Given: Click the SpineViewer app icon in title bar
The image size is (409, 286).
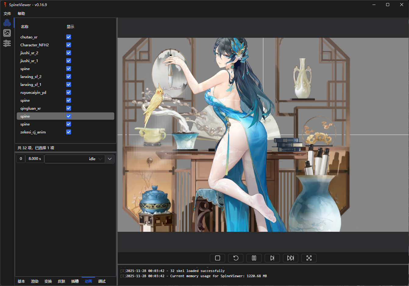Looking at the screenshot, I should coord(5,5).
